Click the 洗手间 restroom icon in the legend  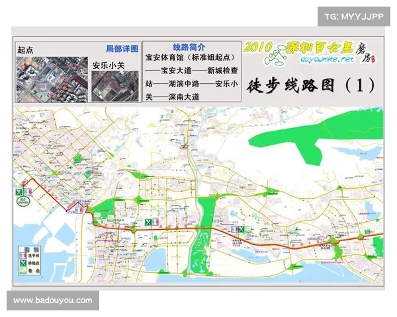[23, 256]
